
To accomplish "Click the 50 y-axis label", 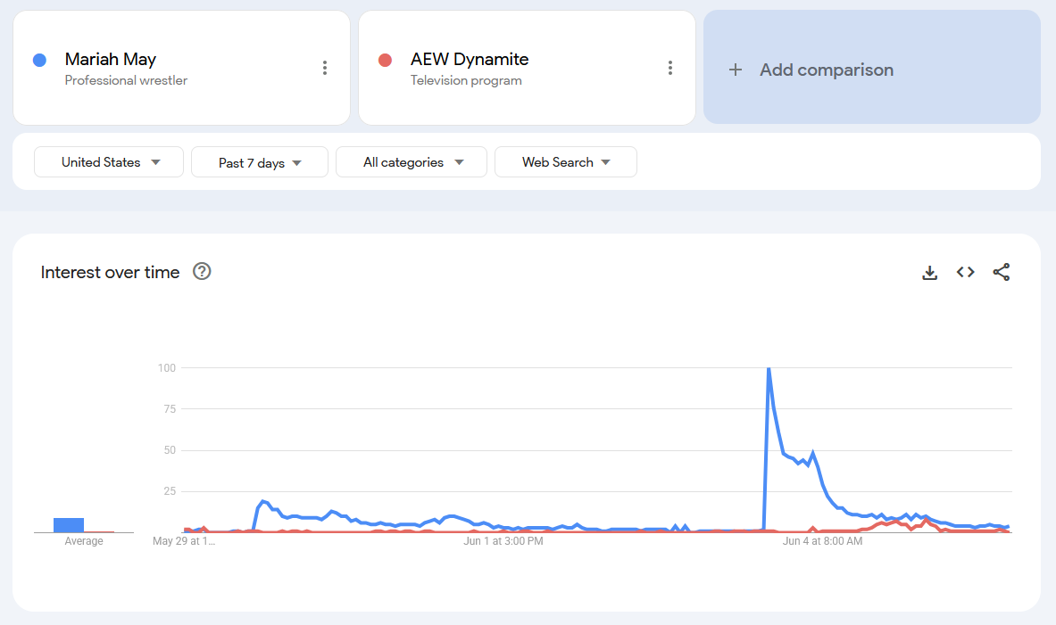I will (170, 450).
